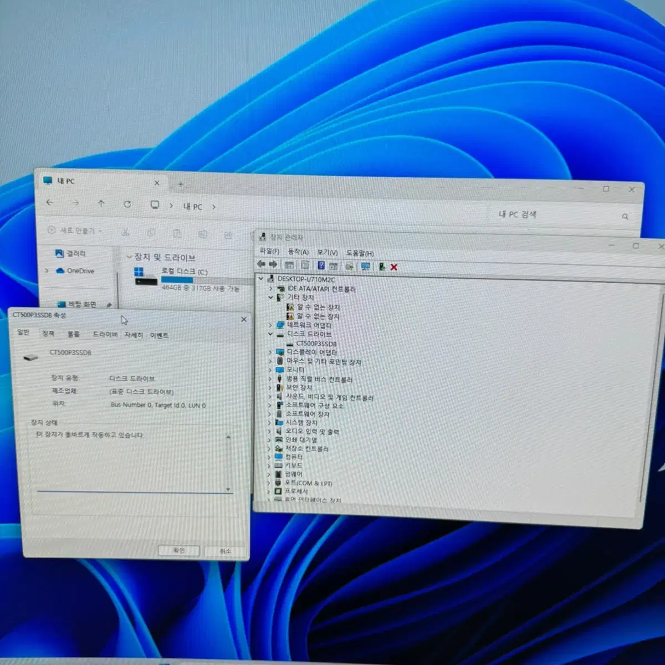
Task: Go back in the 내 PC Explorer window
Action: (50, 203)
